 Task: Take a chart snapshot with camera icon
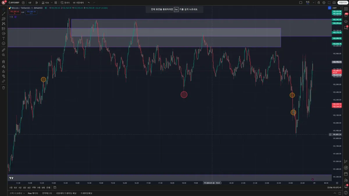(x=334, y=2)
